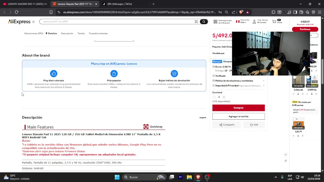Open Windows Start menu
The image size is (324, 182).
117,177
